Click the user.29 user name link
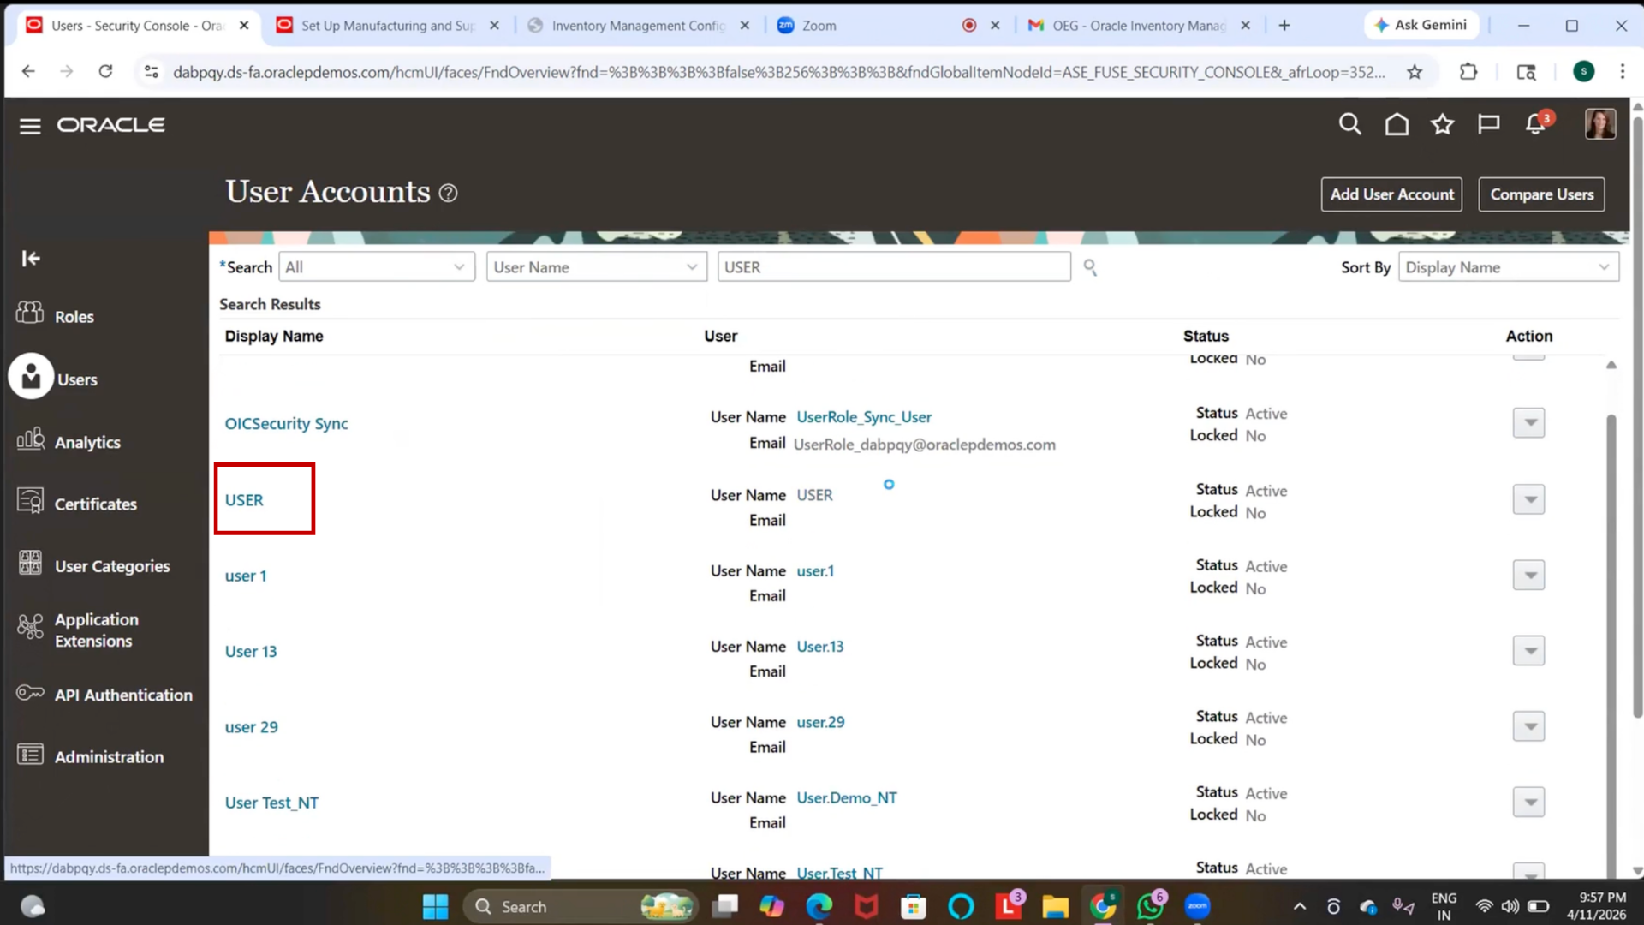 820,722
